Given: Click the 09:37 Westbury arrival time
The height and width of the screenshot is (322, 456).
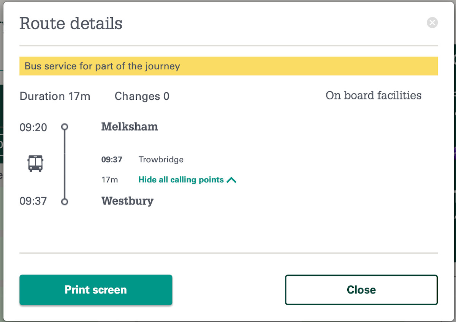Looking at the screenshot, I should [33, 201].
